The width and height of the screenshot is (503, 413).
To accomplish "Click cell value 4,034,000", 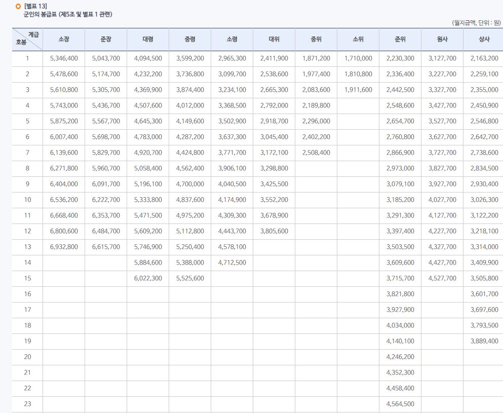I will pos(400,326).
